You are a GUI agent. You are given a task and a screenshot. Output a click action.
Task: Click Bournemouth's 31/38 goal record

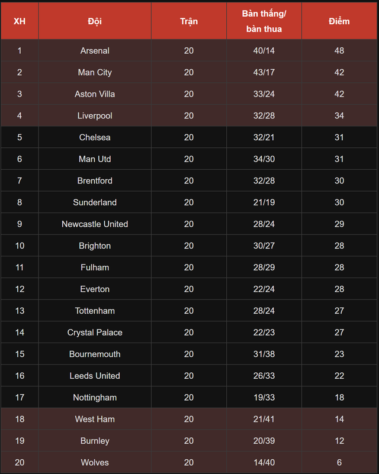[x=264, y=354]
